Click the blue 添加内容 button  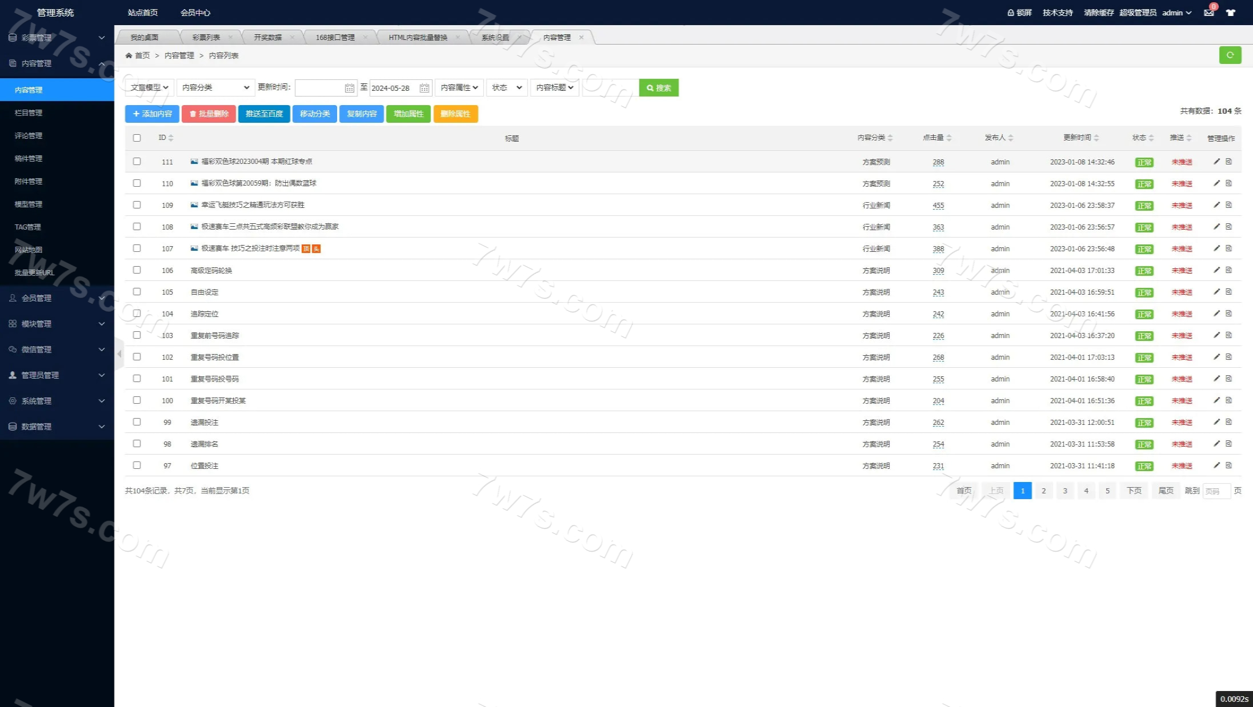click(152, 114)
